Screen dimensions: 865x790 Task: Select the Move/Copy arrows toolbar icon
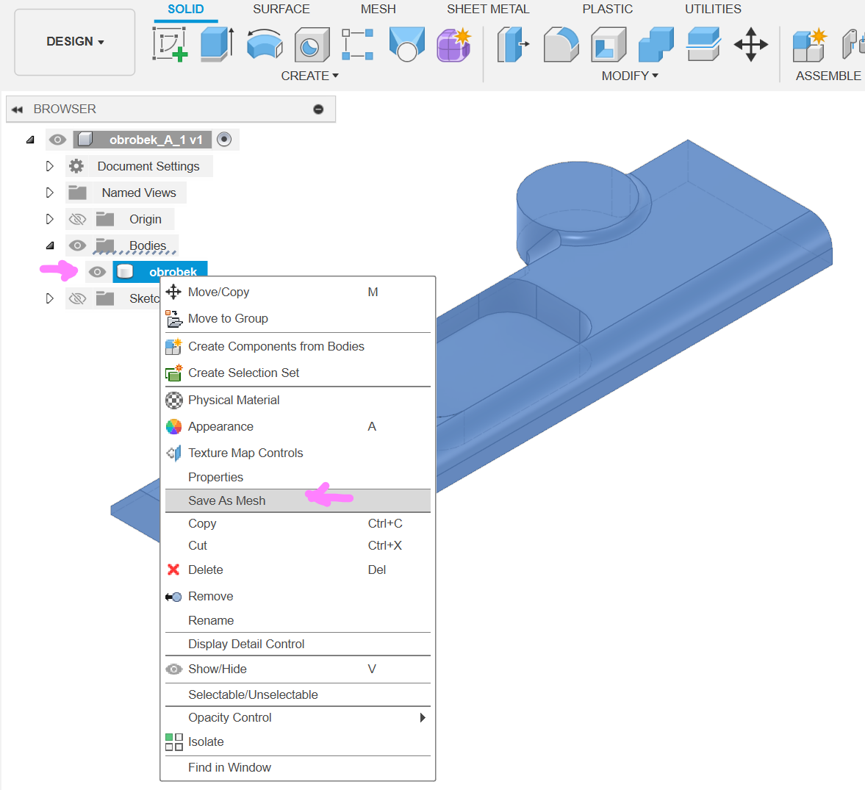point(750,44)
